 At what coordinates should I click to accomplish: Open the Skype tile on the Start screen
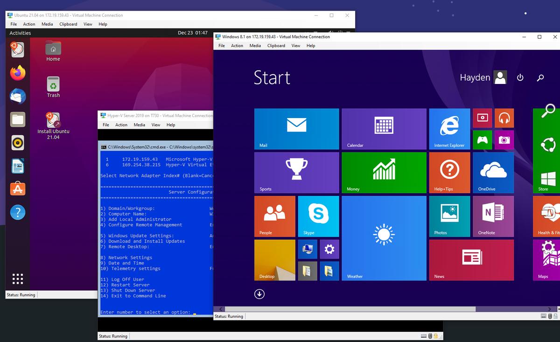click(x=318, y=216)
